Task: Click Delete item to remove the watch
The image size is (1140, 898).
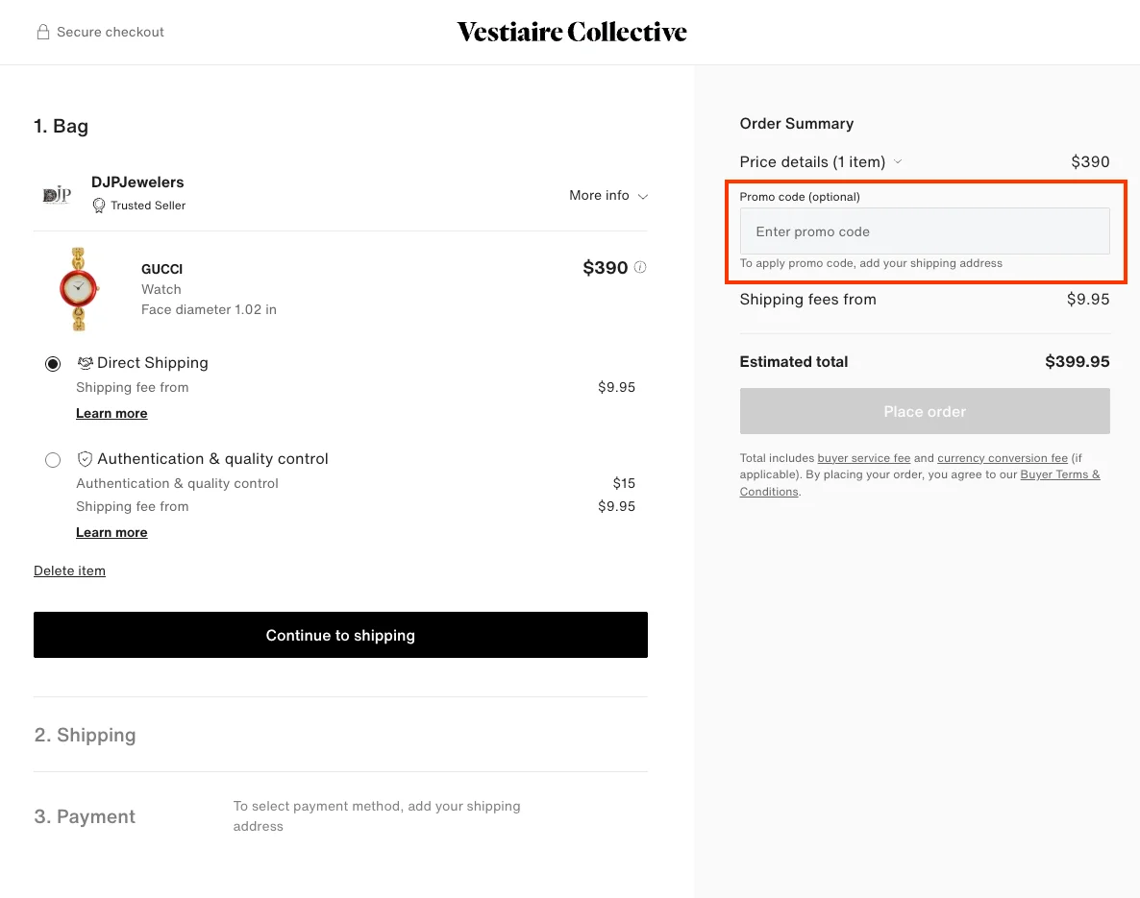Action: coord(69,570)
